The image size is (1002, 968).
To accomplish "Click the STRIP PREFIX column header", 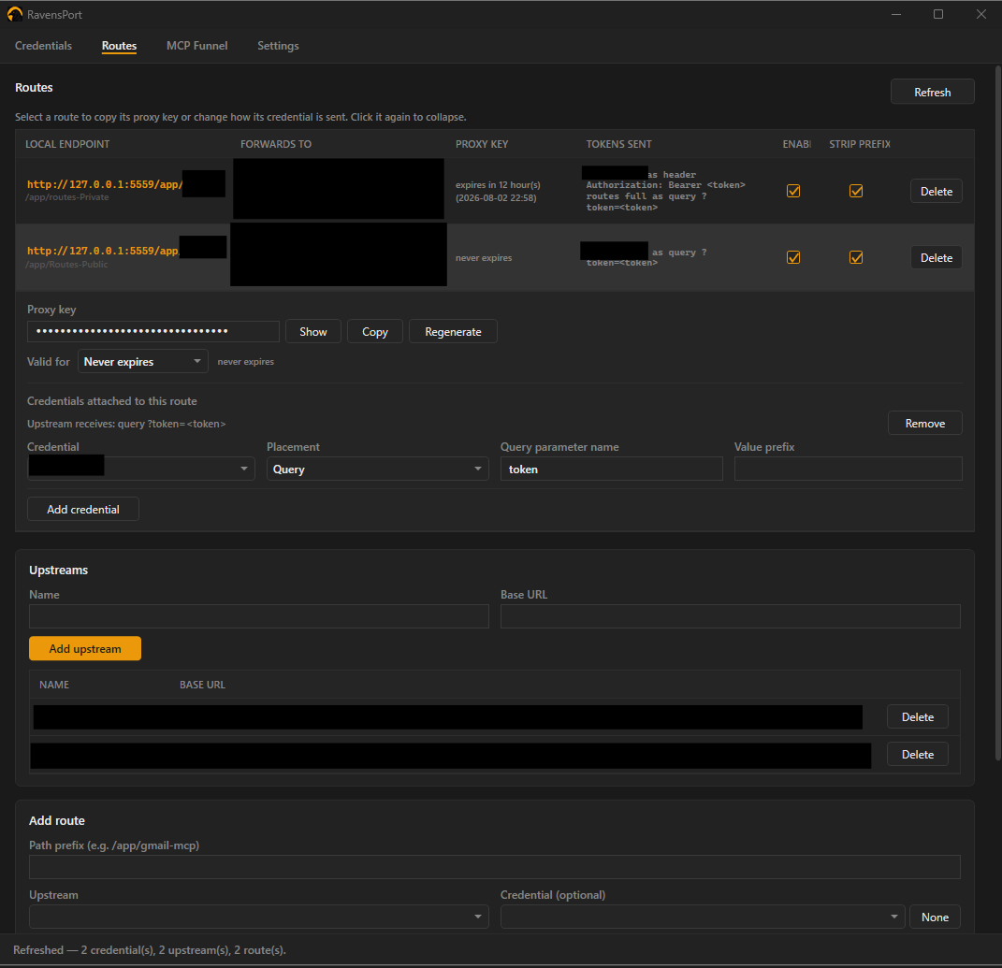I will (860, 144).
